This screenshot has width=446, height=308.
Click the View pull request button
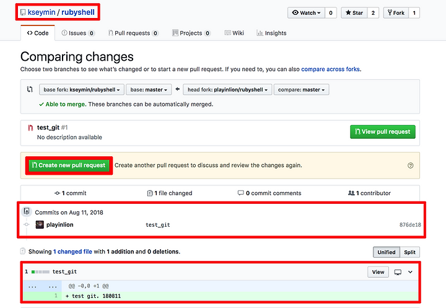(x=383, y=132)
